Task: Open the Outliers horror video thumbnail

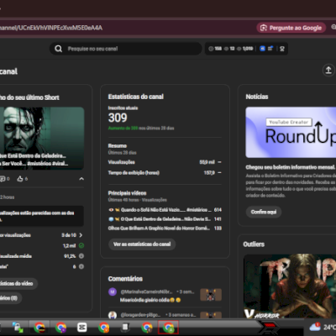Action: (x=290, y=286)
